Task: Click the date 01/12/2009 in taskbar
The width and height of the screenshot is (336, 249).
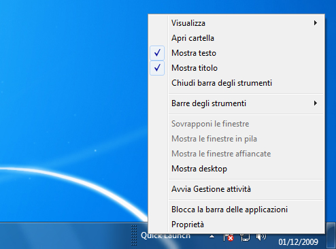Action: click(298, 242)
